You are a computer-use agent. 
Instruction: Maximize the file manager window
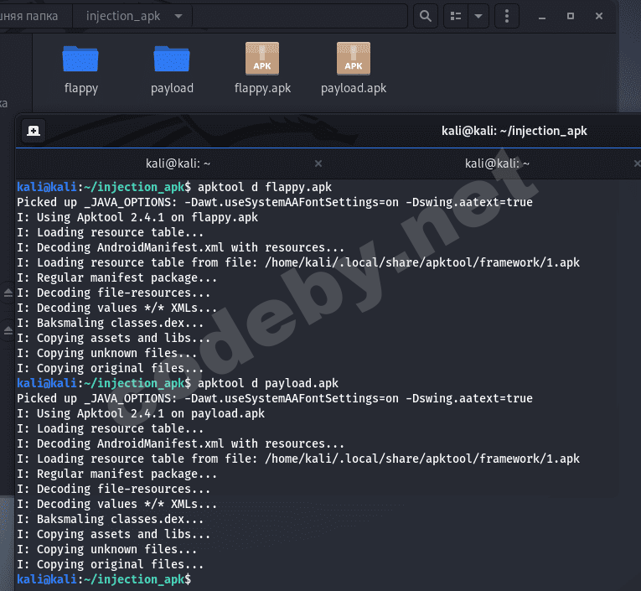[x=571, y=16]
